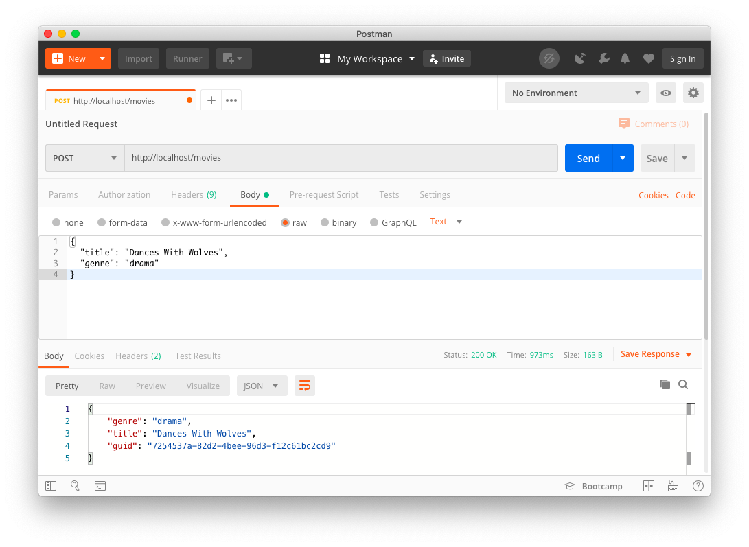Image resolution: width=749 pixels, height=547 pixels.
Task: Open the Pre-request Script tab
Action: tap(324, 194)
